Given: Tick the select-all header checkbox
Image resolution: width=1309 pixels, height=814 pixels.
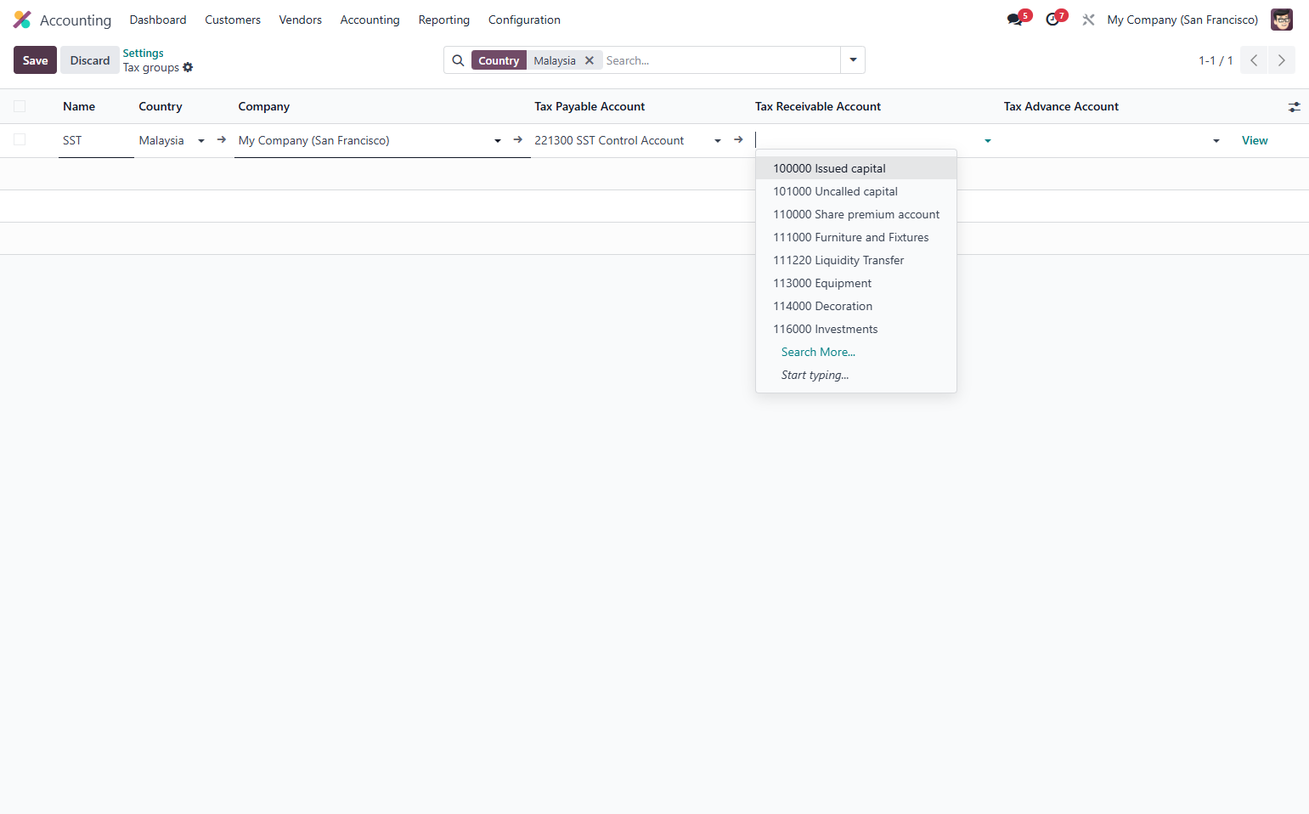Looking at the screenshot, I should click(x=20, y=106).
